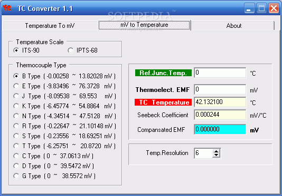
Task: Switch to Temperature To mV tab
Action: 50,26
